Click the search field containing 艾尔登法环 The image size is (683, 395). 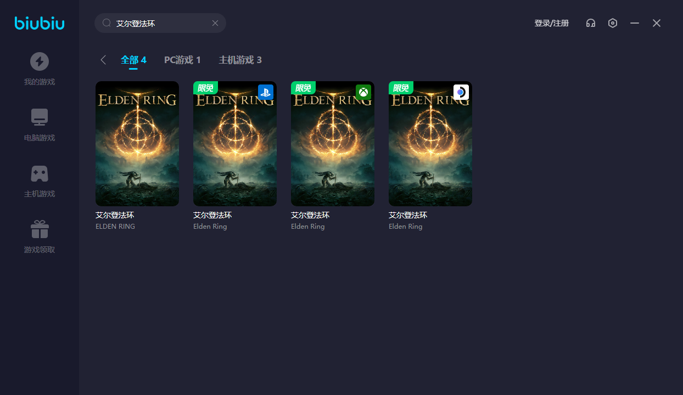[x=159, y=23]
